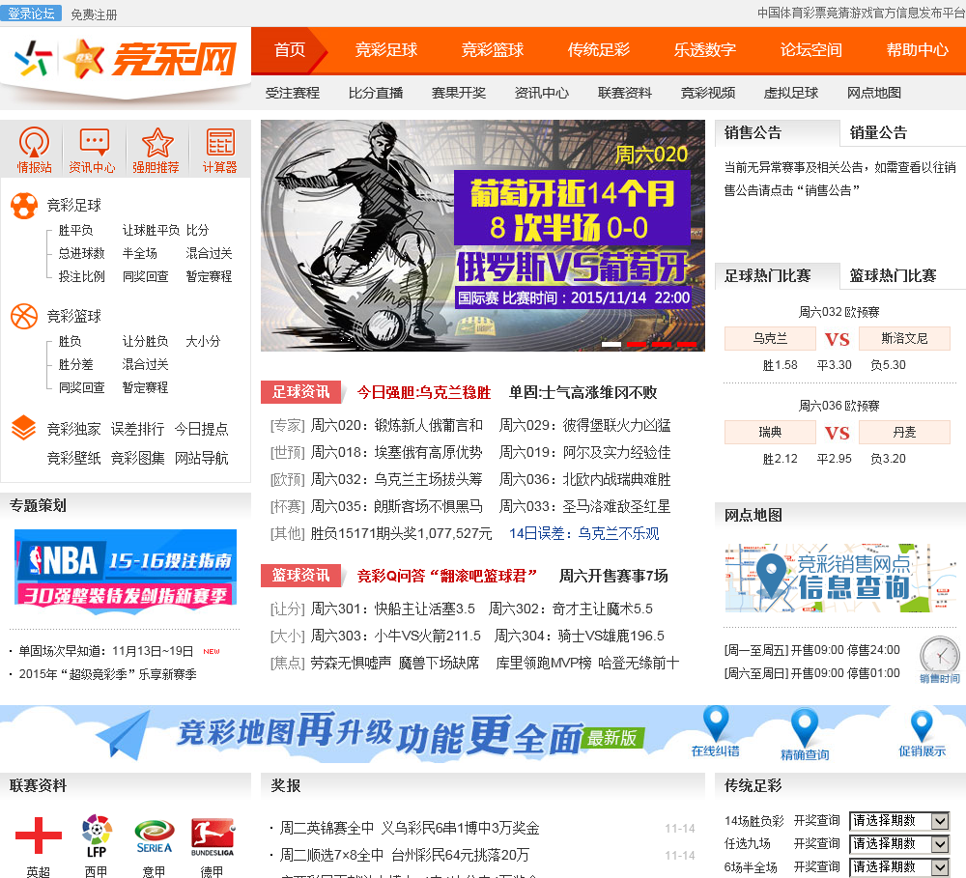Viewport: 966px width, 878px height.
Task: Open article 周六020：锻炼新人俄葡言和
Action: point(397,425)
